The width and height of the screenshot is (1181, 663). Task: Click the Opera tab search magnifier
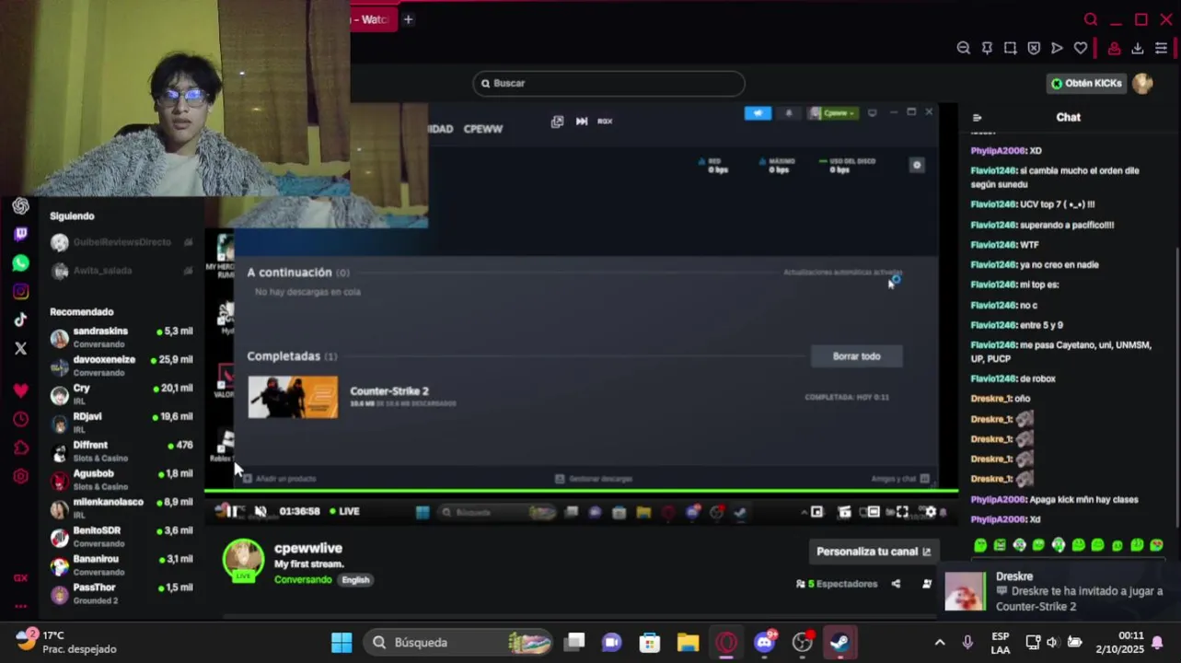pos(1091,19)
